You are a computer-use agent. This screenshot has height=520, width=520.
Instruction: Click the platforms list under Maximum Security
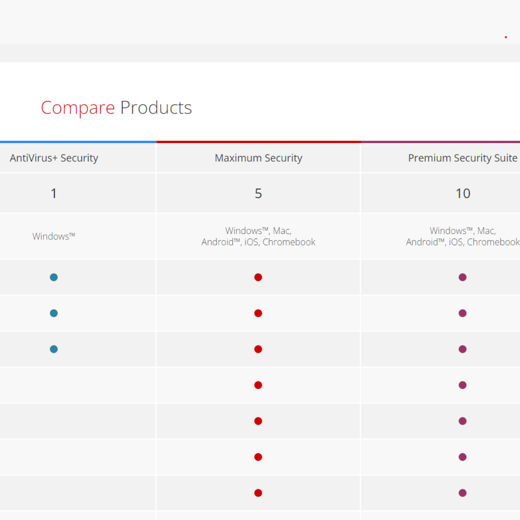coord(259,236)
